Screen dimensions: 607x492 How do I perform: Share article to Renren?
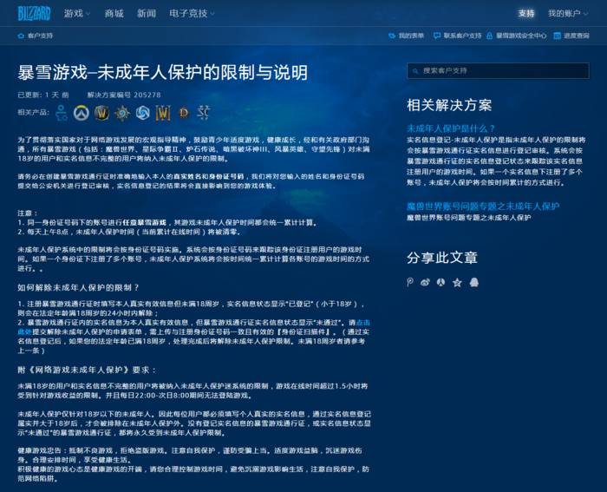coord(441,282)
